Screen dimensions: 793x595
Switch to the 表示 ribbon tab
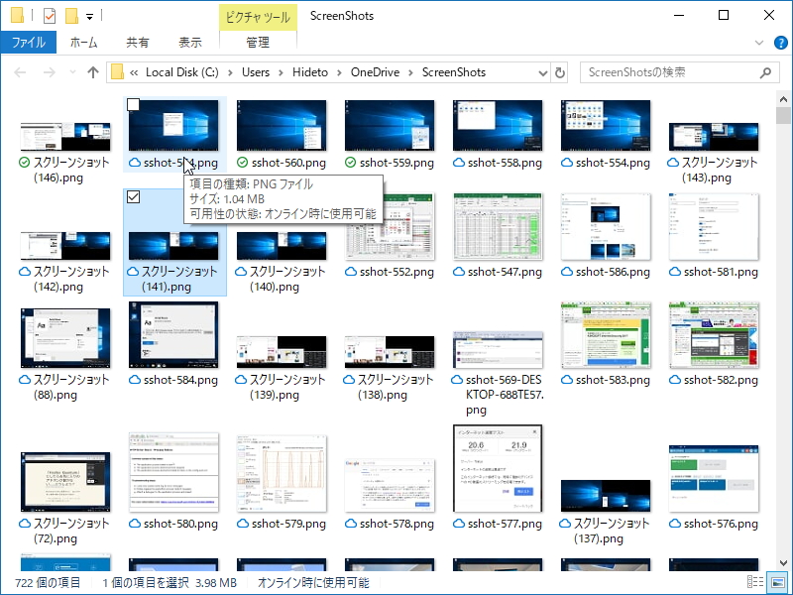[x=190, y=42]
